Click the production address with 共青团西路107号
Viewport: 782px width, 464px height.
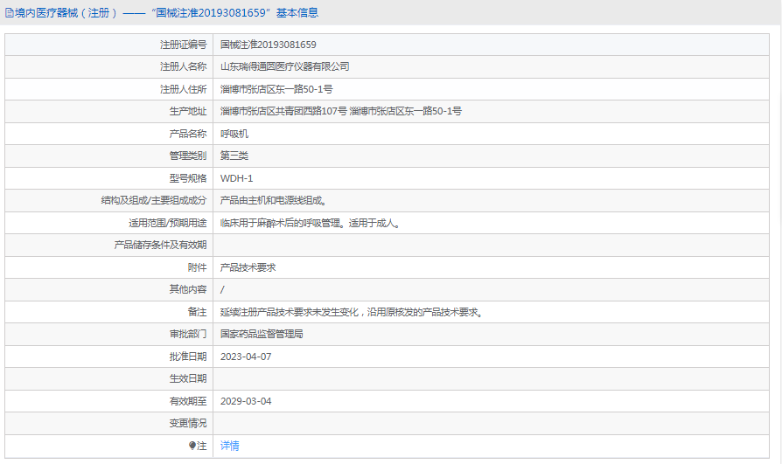[340, 111]
